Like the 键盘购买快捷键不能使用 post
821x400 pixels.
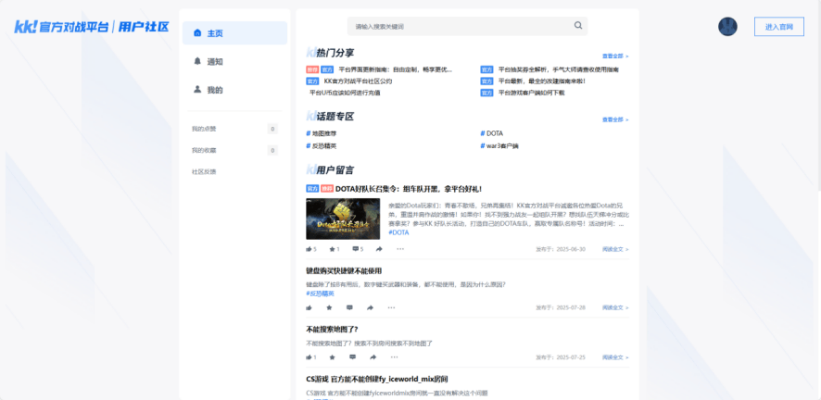pyautogui.click(x=309, y=307)
